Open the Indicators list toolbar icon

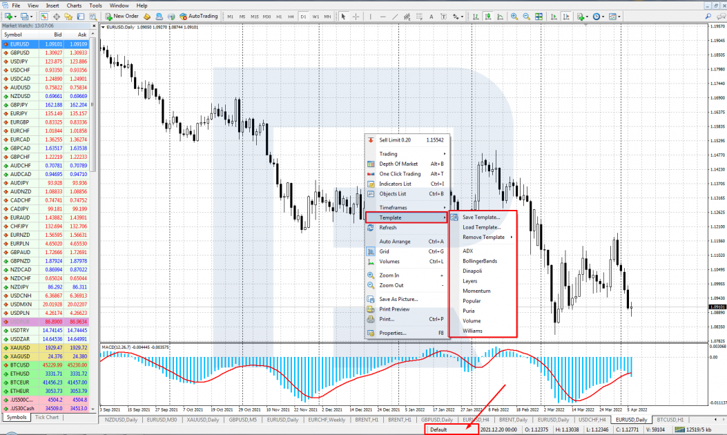(581, 17)
